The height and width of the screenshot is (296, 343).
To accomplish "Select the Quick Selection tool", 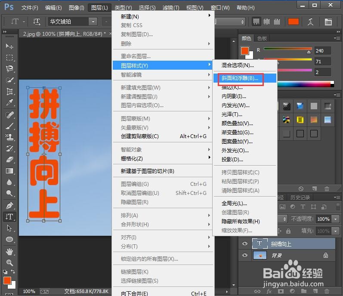I will pos(9,80).
